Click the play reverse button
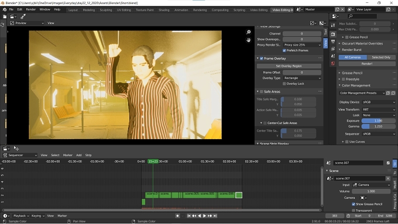The height and width of the screenshot is (224, 398). pyautogui.click(x=199, y=216)
